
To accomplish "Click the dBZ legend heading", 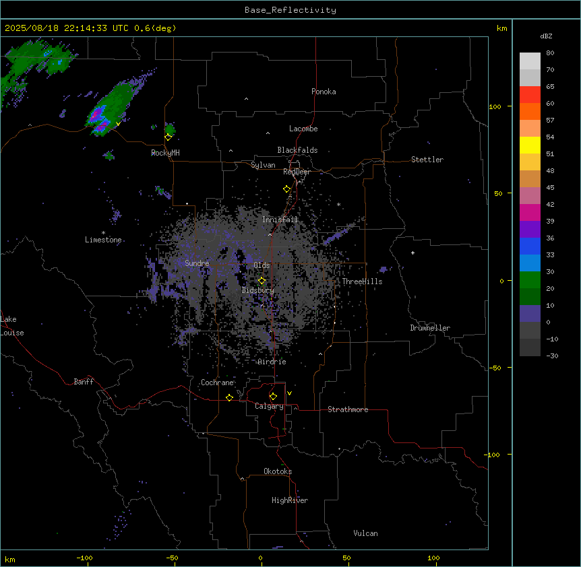I will 546,36.
